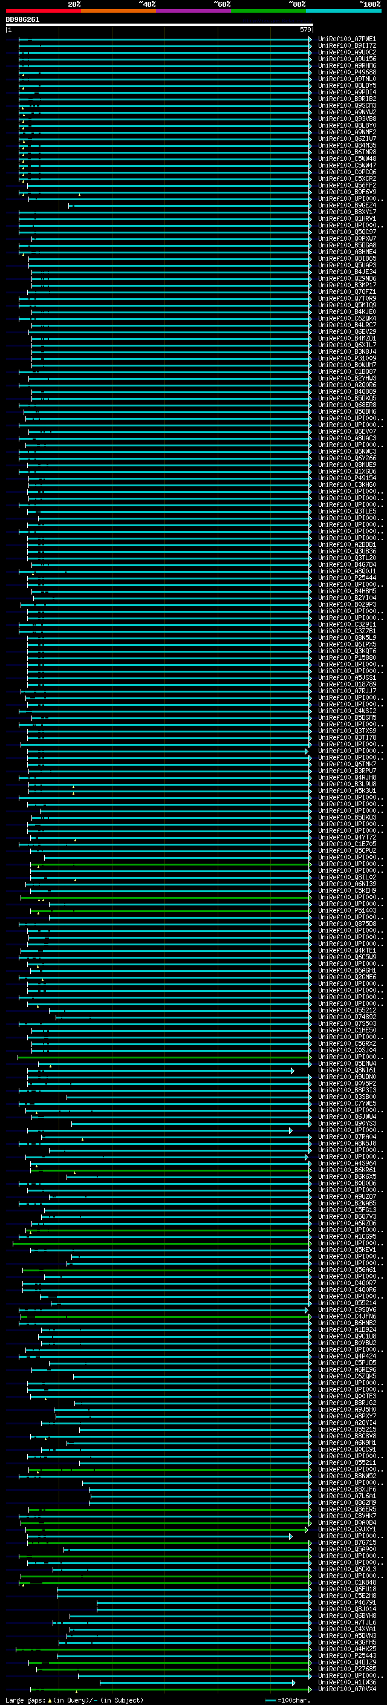Select hit label UniRef100_Q7S503
Screen dimensions: 387x1705
pyautogui.click(x=346, y=1023)
